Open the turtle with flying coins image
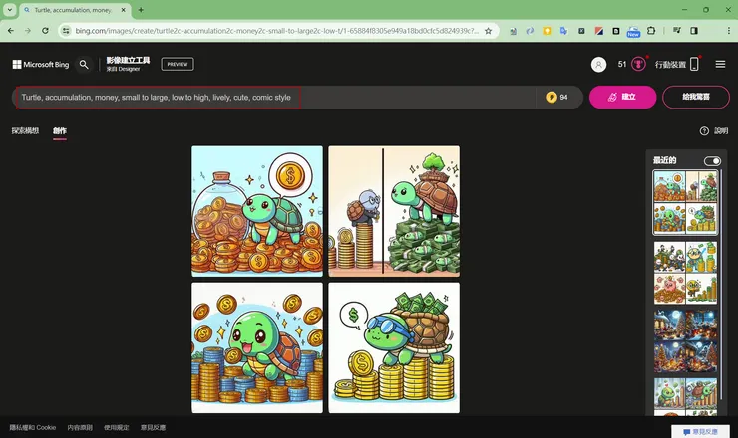This screenshot has height=438, width=738. tap(257, 347)
